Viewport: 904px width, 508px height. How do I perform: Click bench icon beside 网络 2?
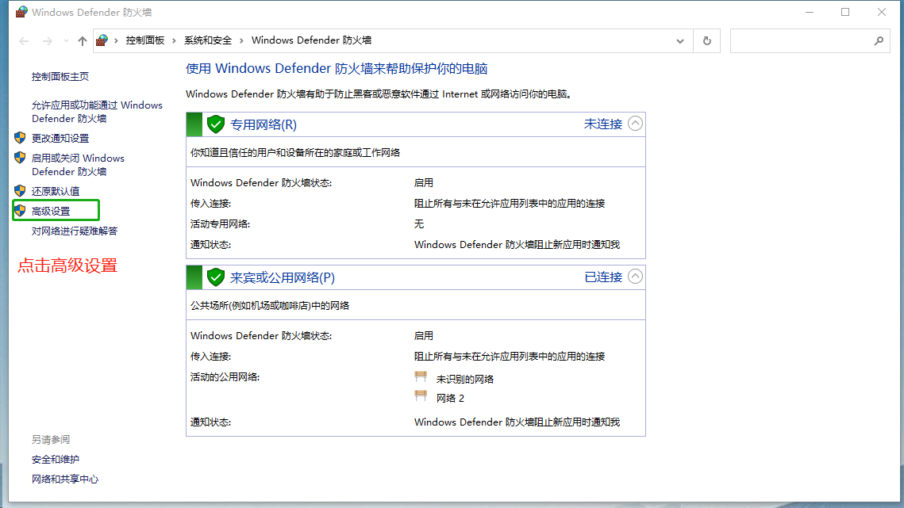421,395
